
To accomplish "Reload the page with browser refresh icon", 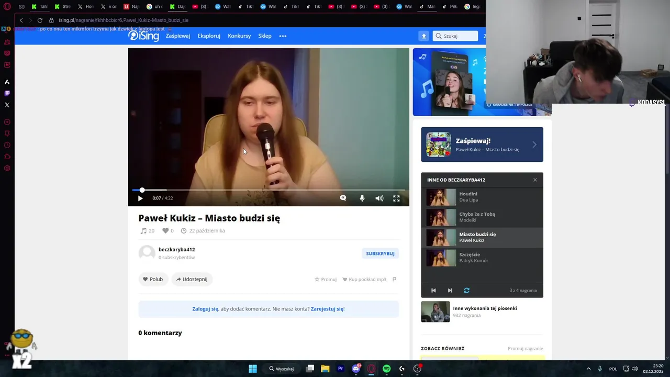I will coord(40,20).
